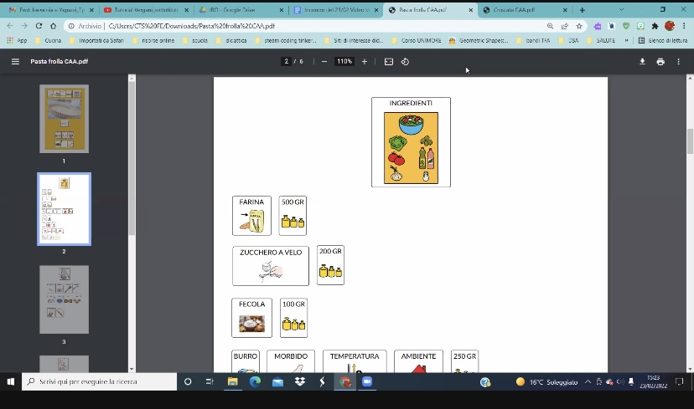The height and width of the screenshot is (409, 694).
Task: Click the taskbar clock and date
Action: click(x=653, y=381)
